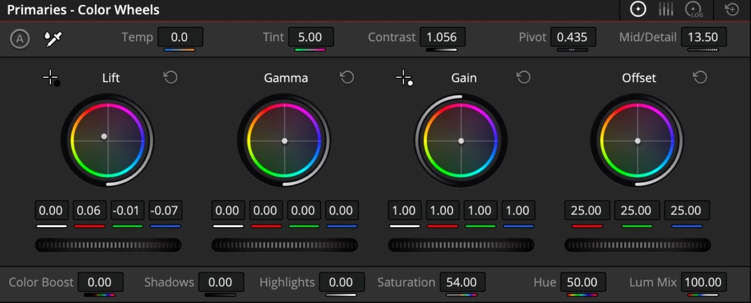Select the Lum Mix value field
This screenshot has height=303, width=751.
(704, 282)
